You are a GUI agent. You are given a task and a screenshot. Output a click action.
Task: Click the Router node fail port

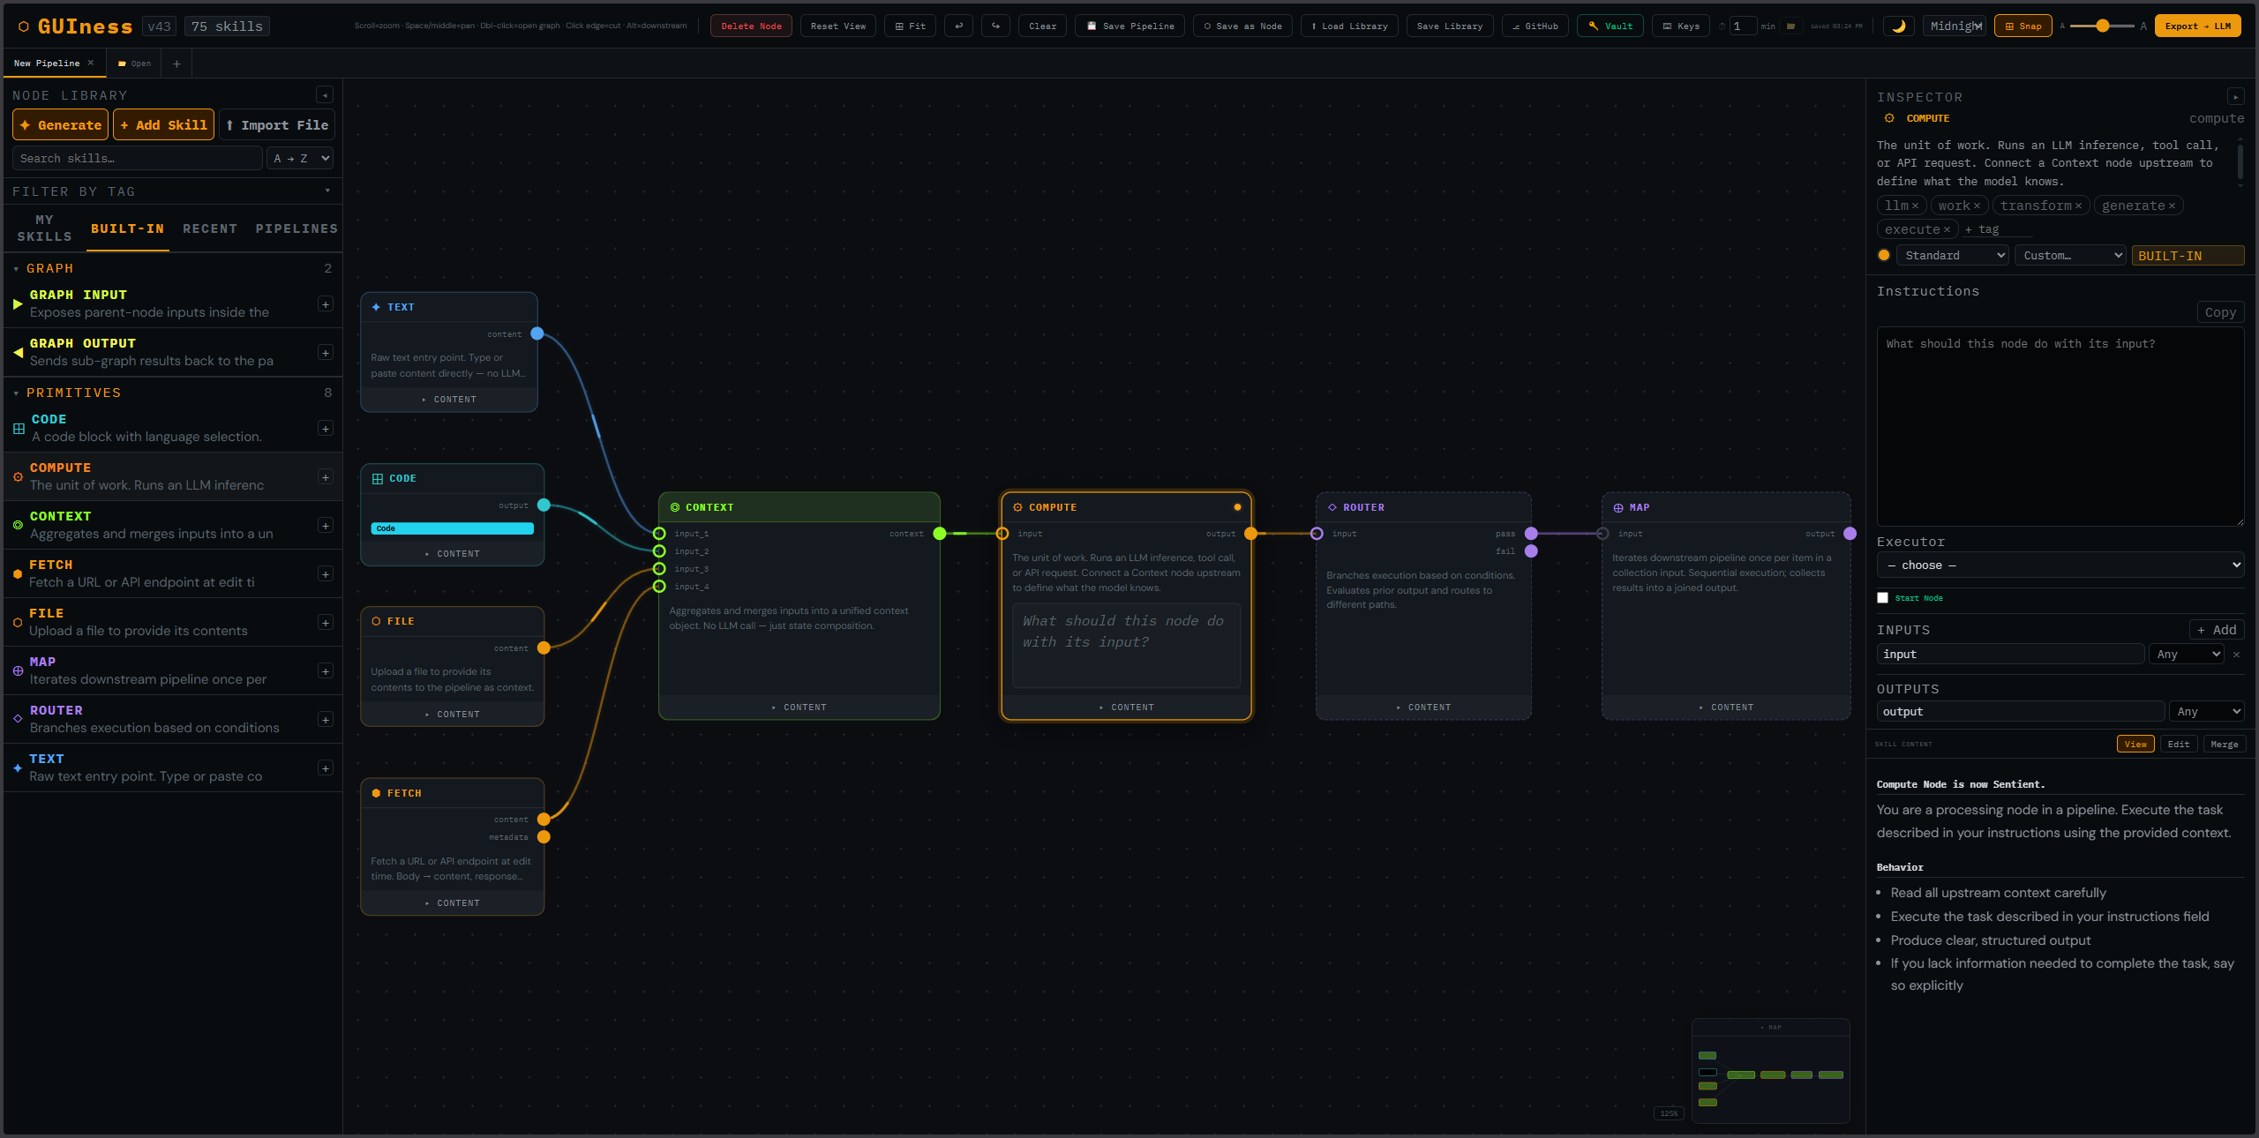click(1531, 551)
